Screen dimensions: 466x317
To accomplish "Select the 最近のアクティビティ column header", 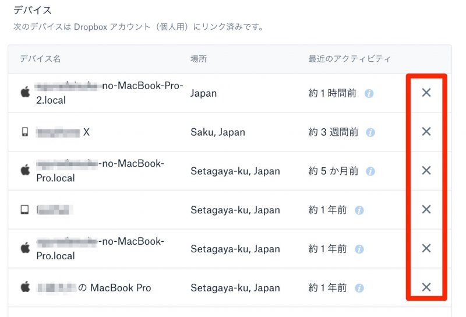I will 349,59.
